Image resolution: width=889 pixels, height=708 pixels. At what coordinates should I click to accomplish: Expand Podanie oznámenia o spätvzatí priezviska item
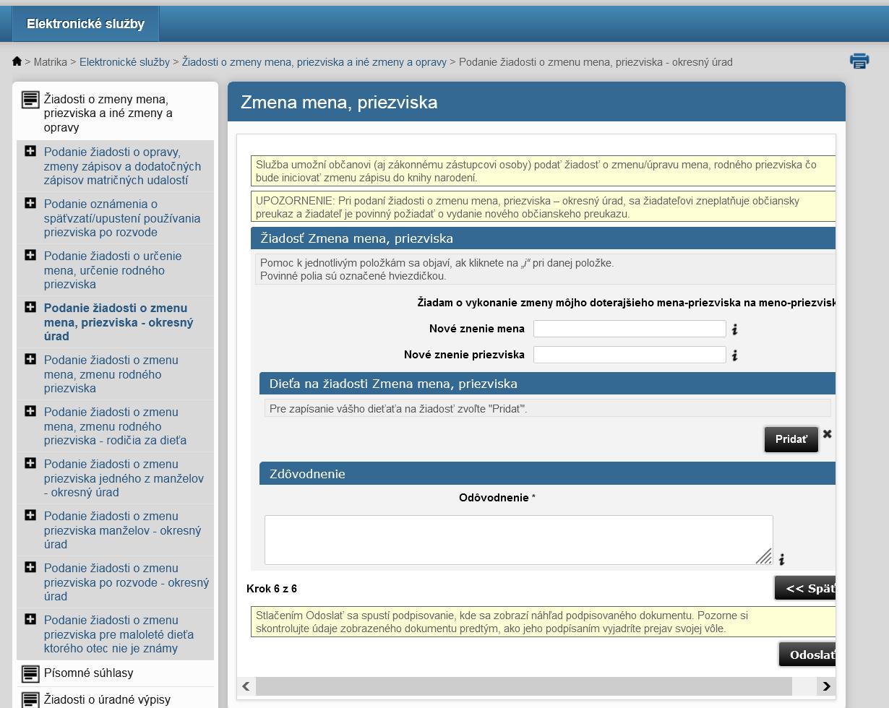[x=30, y=203]
